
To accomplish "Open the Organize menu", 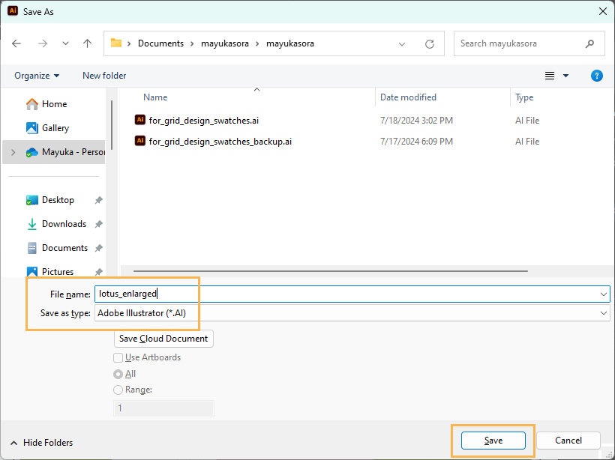I will (37, 76).
